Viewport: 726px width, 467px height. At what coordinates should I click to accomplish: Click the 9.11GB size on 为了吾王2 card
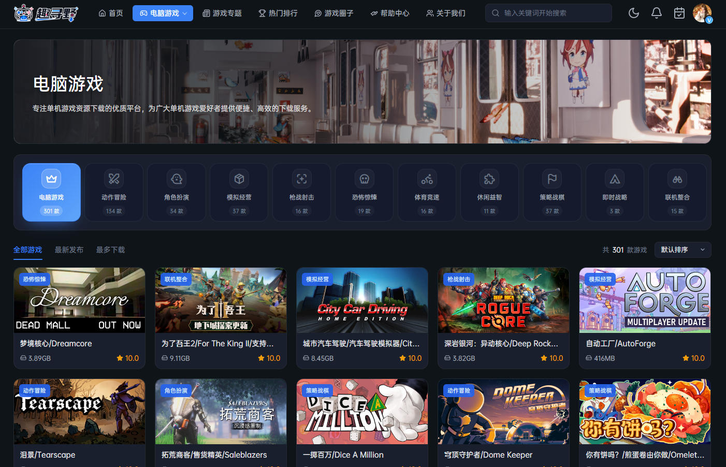click(176, 358)
